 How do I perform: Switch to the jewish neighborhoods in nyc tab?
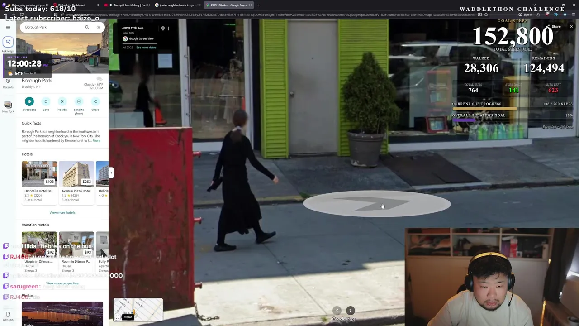coord(177,5)
